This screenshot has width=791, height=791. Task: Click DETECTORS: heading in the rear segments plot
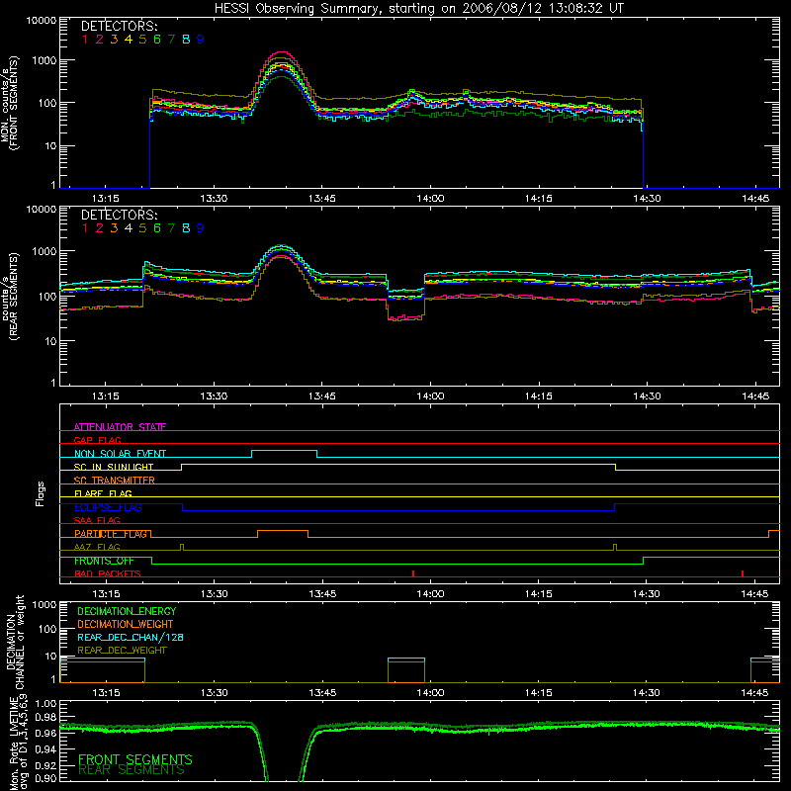coord(120,215)
